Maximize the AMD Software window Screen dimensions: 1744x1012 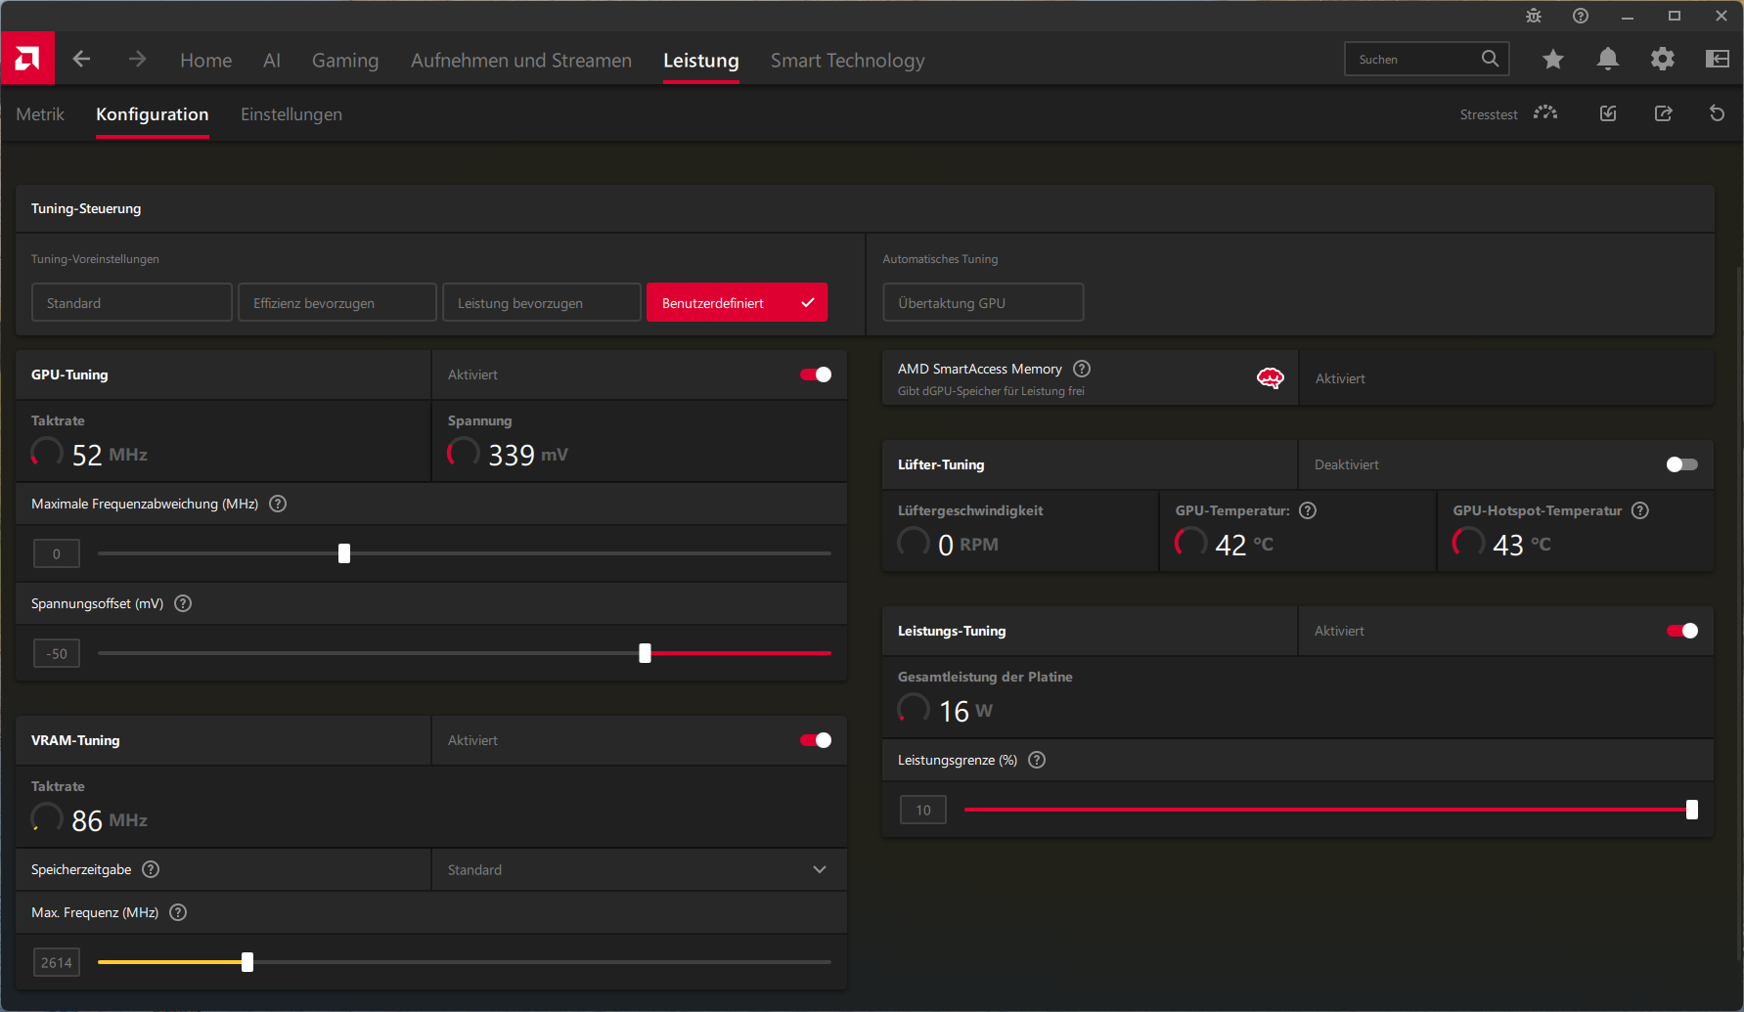click(1675, 16)
